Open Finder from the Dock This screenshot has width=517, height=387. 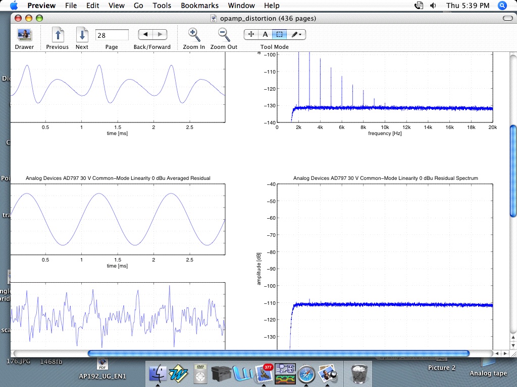(x=158, y=373)
